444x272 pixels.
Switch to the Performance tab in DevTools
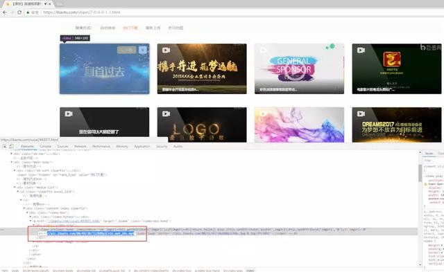101,146
